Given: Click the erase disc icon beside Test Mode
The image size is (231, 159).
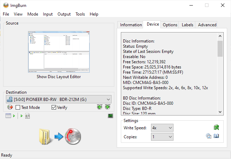Looking at the screenshot, I should pyautogui.click(x=10, y=107).
